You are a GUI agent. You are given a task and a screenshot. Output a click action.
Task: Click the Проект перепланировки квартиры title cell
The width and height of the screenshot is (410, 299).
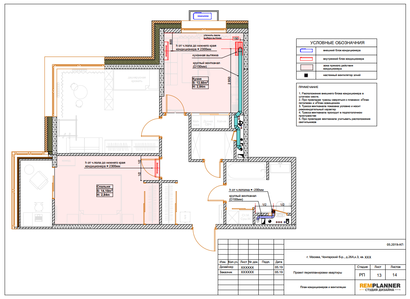pos(317,272)
